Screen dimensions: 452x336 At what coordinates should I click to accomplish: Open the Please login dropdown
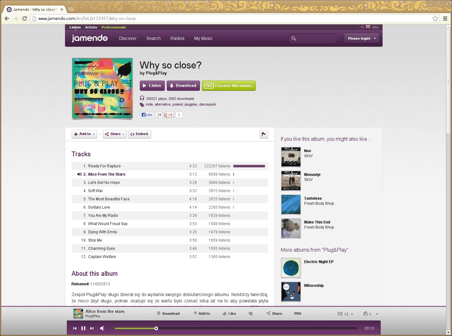[362, 38]
